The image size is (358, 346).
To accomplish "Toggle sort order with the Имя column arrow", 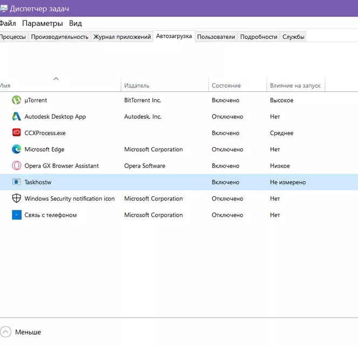I will point(56,78).
